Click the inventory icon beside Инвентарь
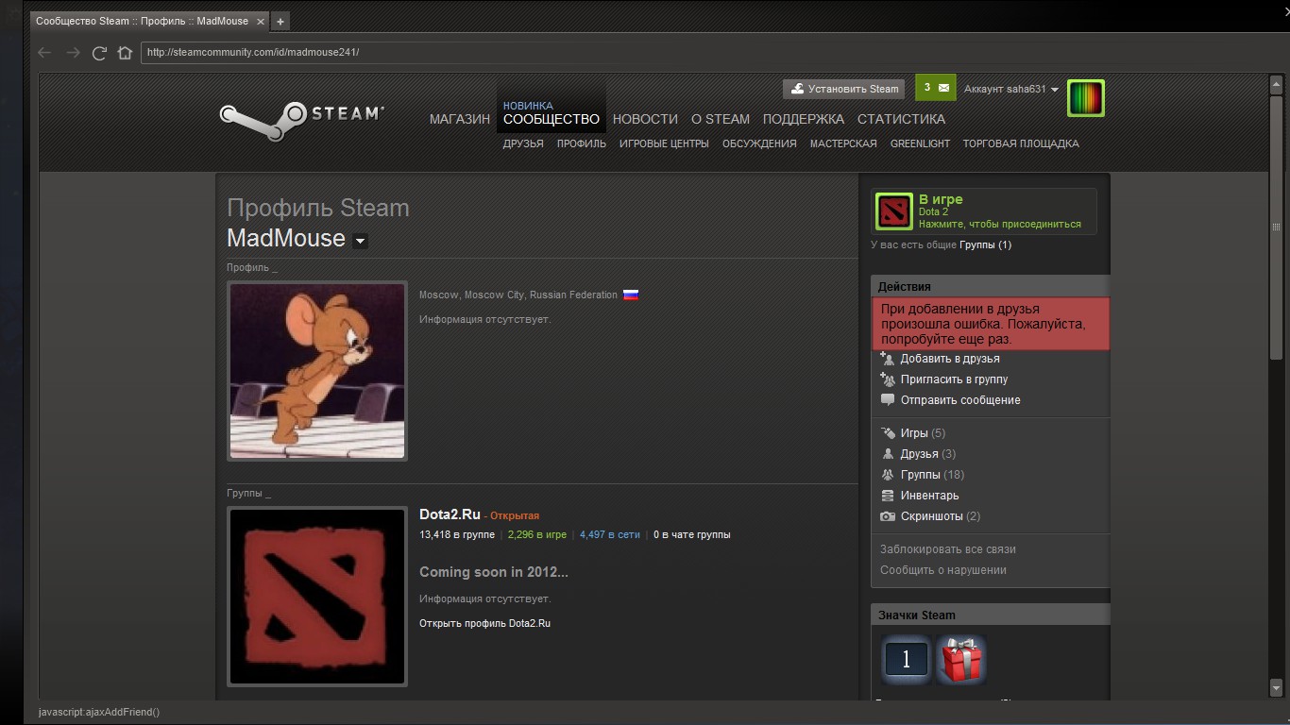 (x=887, y=496)
